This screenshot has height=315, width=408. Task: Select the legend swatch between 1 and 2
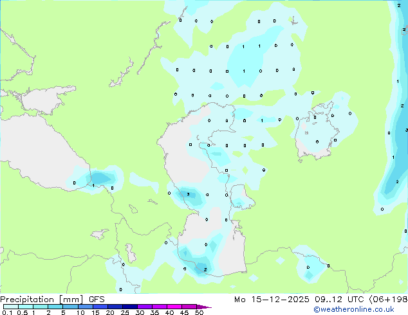[x=41, y=307]
